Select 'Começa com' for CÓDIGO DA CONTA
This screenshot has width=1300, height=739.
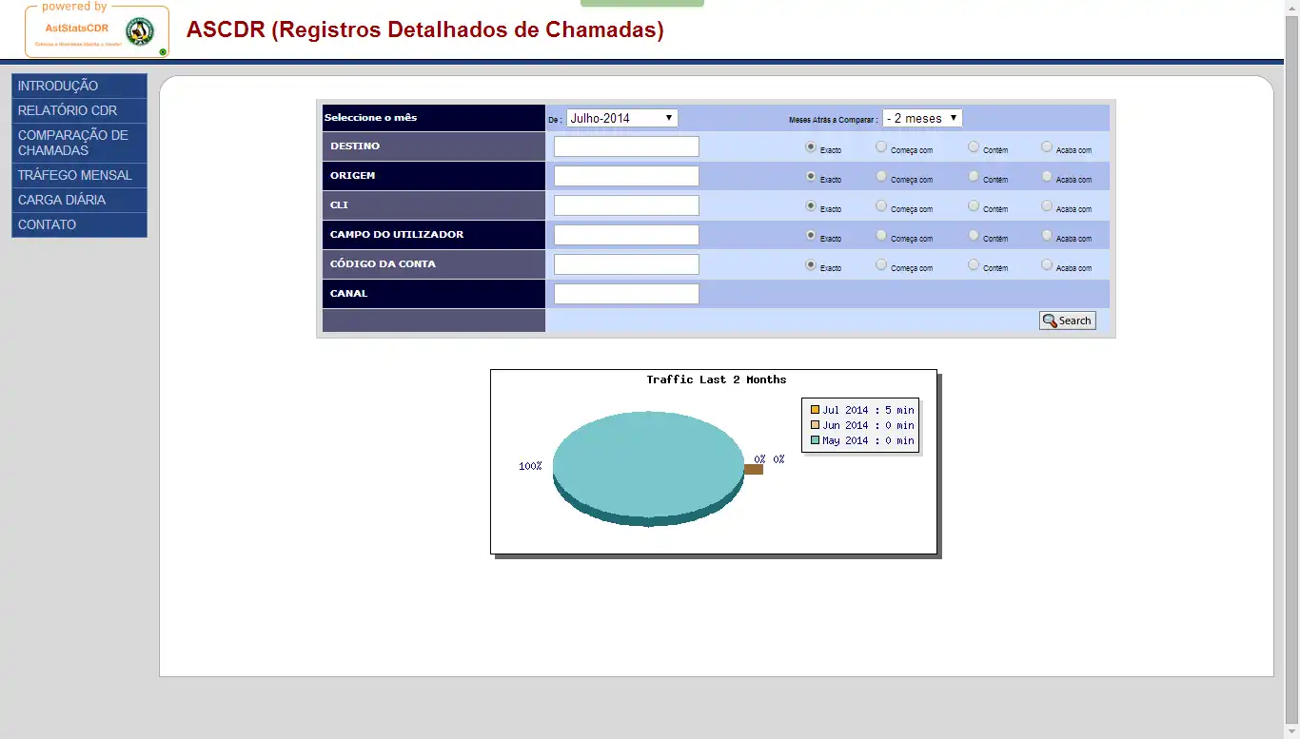(881, 265)
